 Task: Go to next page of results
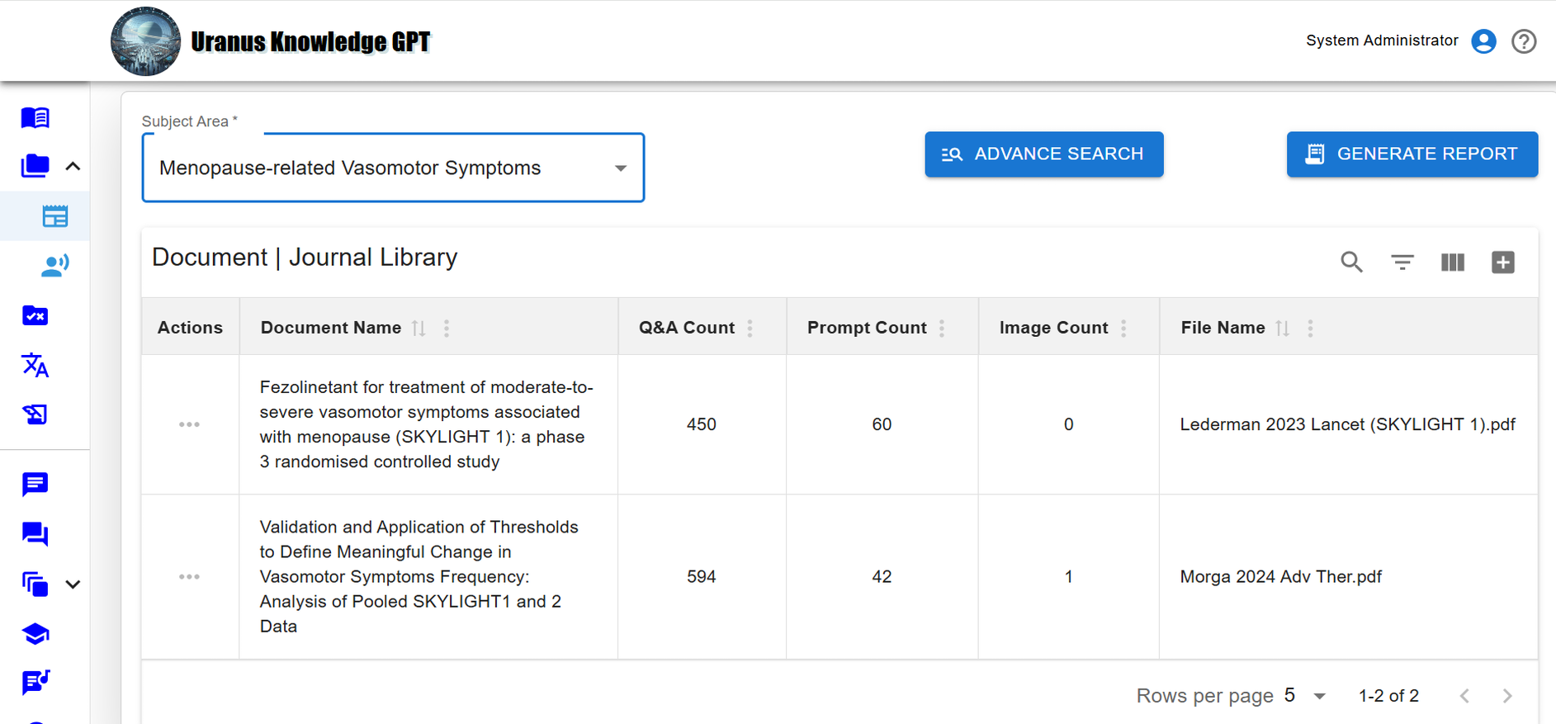1507,696
